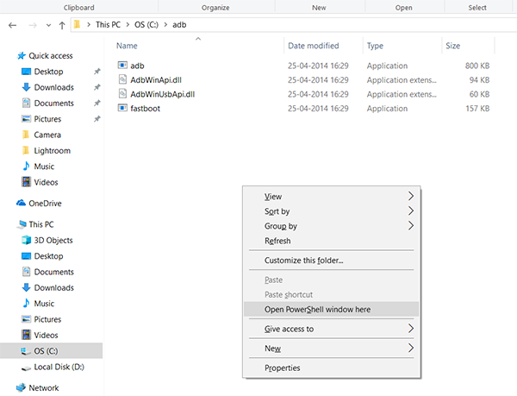Click the pin icon beside Quick access Documents
The width and height of the screenshot is (517, 396).
coord(97,103)
